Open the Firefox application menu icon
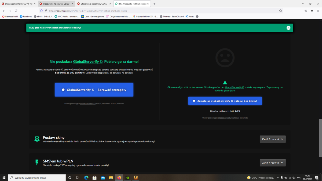This screenshot has width=322, height=181. [318, 11]
